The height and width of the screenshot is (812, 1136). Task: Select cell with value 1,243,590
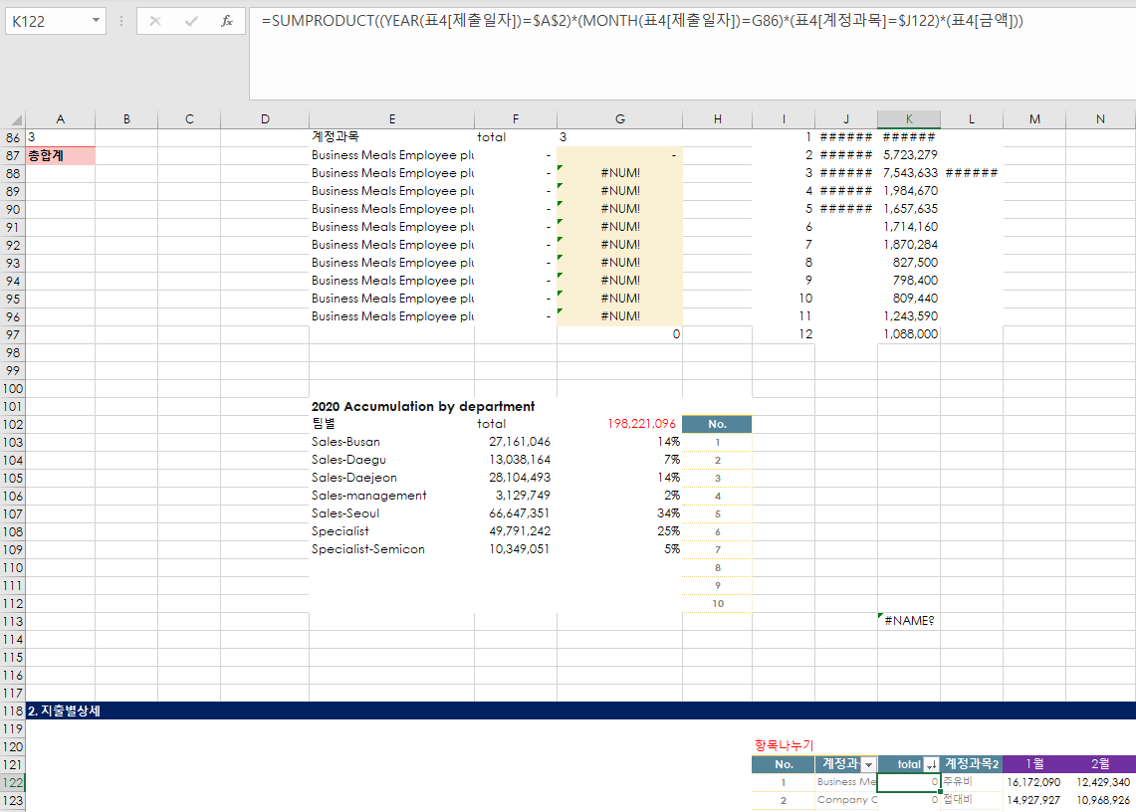pos(909,316)
